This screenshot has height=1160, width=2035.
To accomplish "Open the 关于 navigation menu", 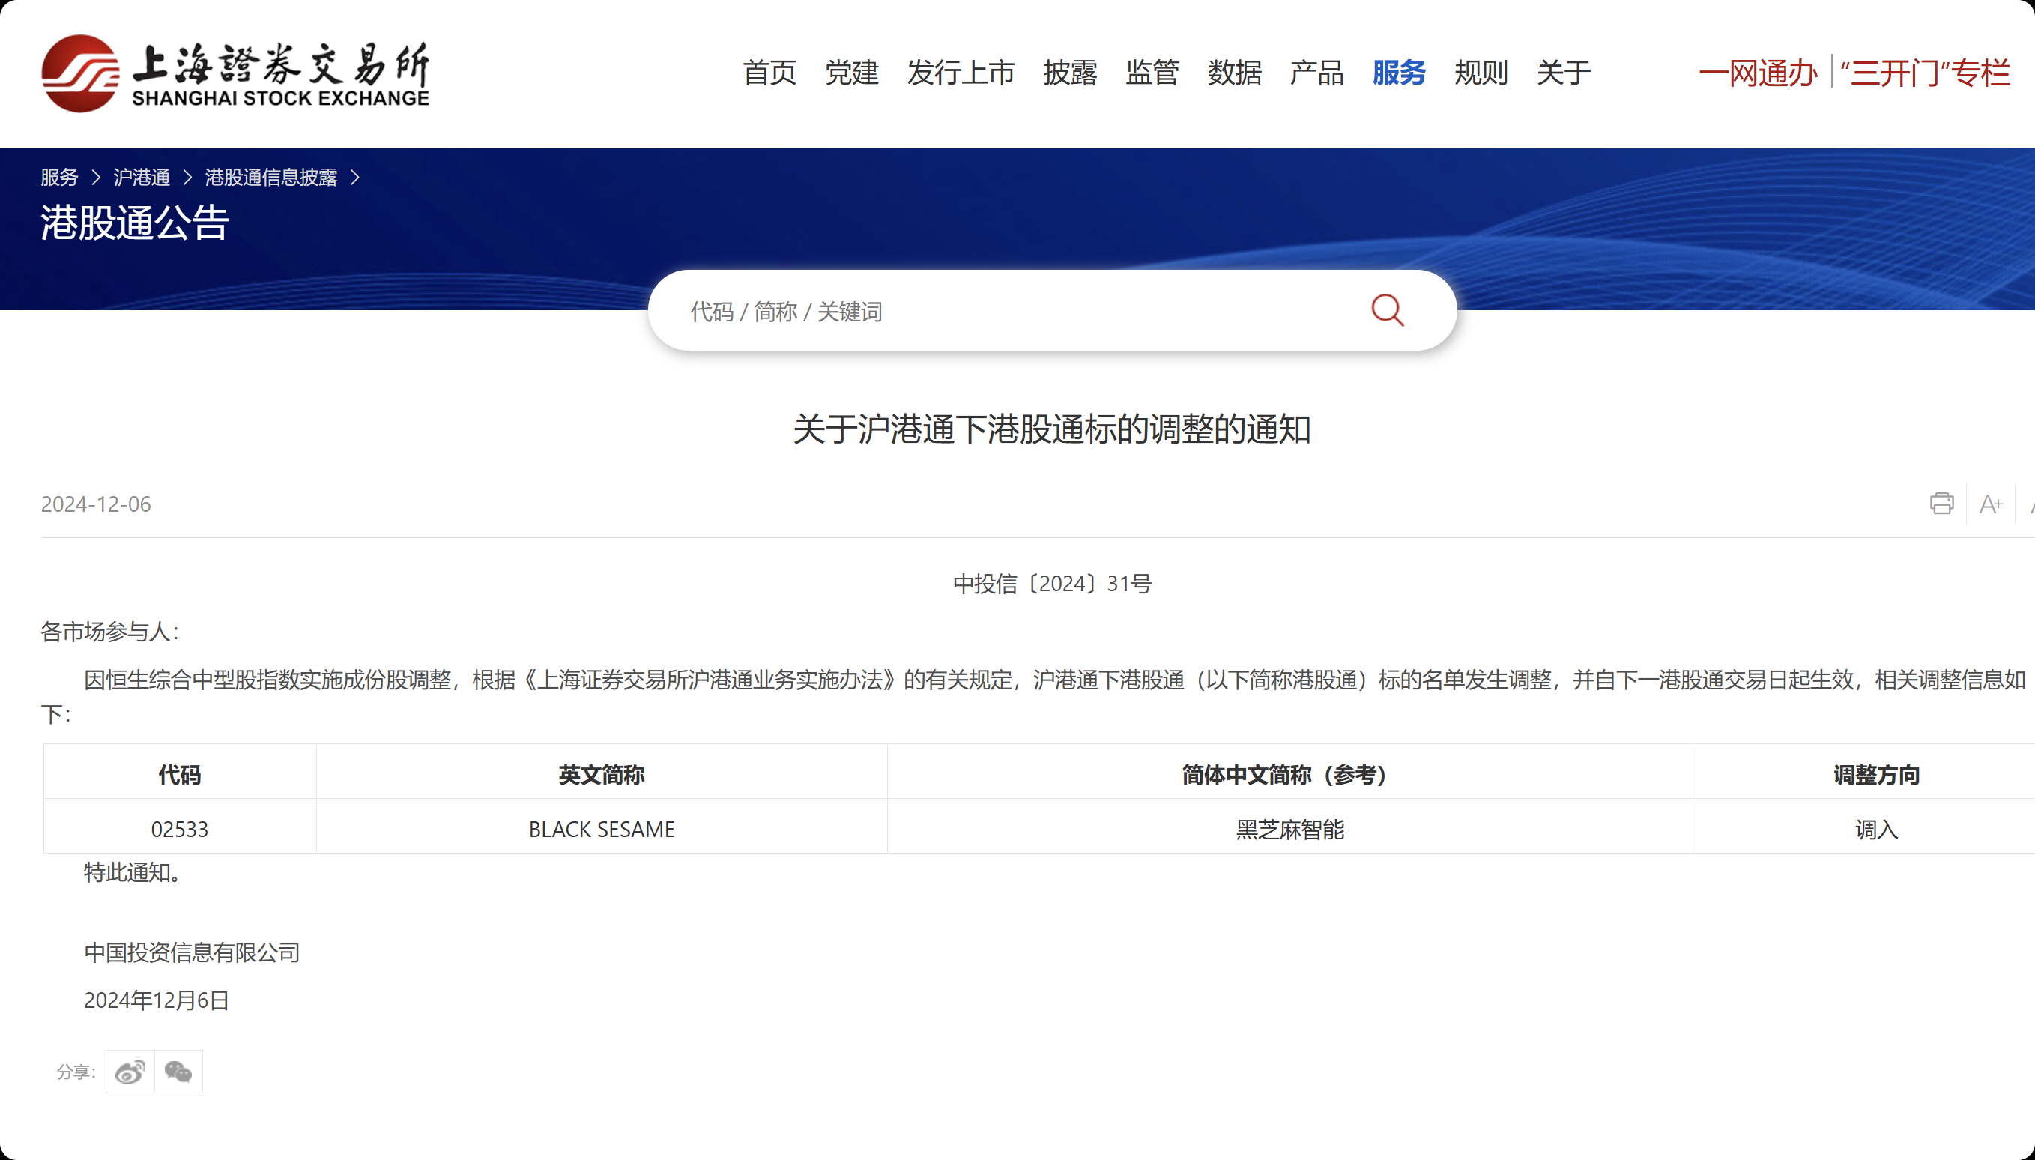I will tap(1563, 73).
